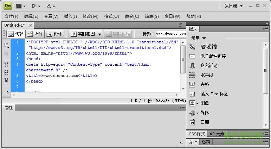The width and height of the screenshot is (271, 149).
Task: Open the Common (常用) category dropdown
Action: (x=198, y=38)
